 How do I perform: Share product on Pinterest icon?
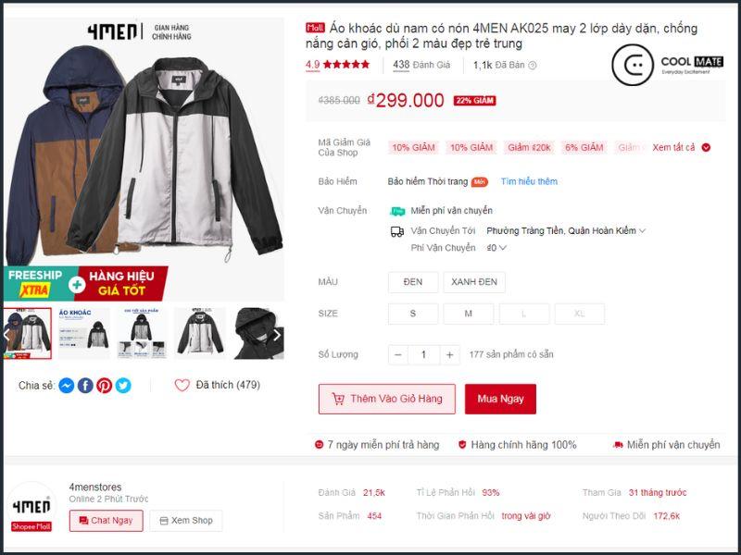(x=105, y=386)
